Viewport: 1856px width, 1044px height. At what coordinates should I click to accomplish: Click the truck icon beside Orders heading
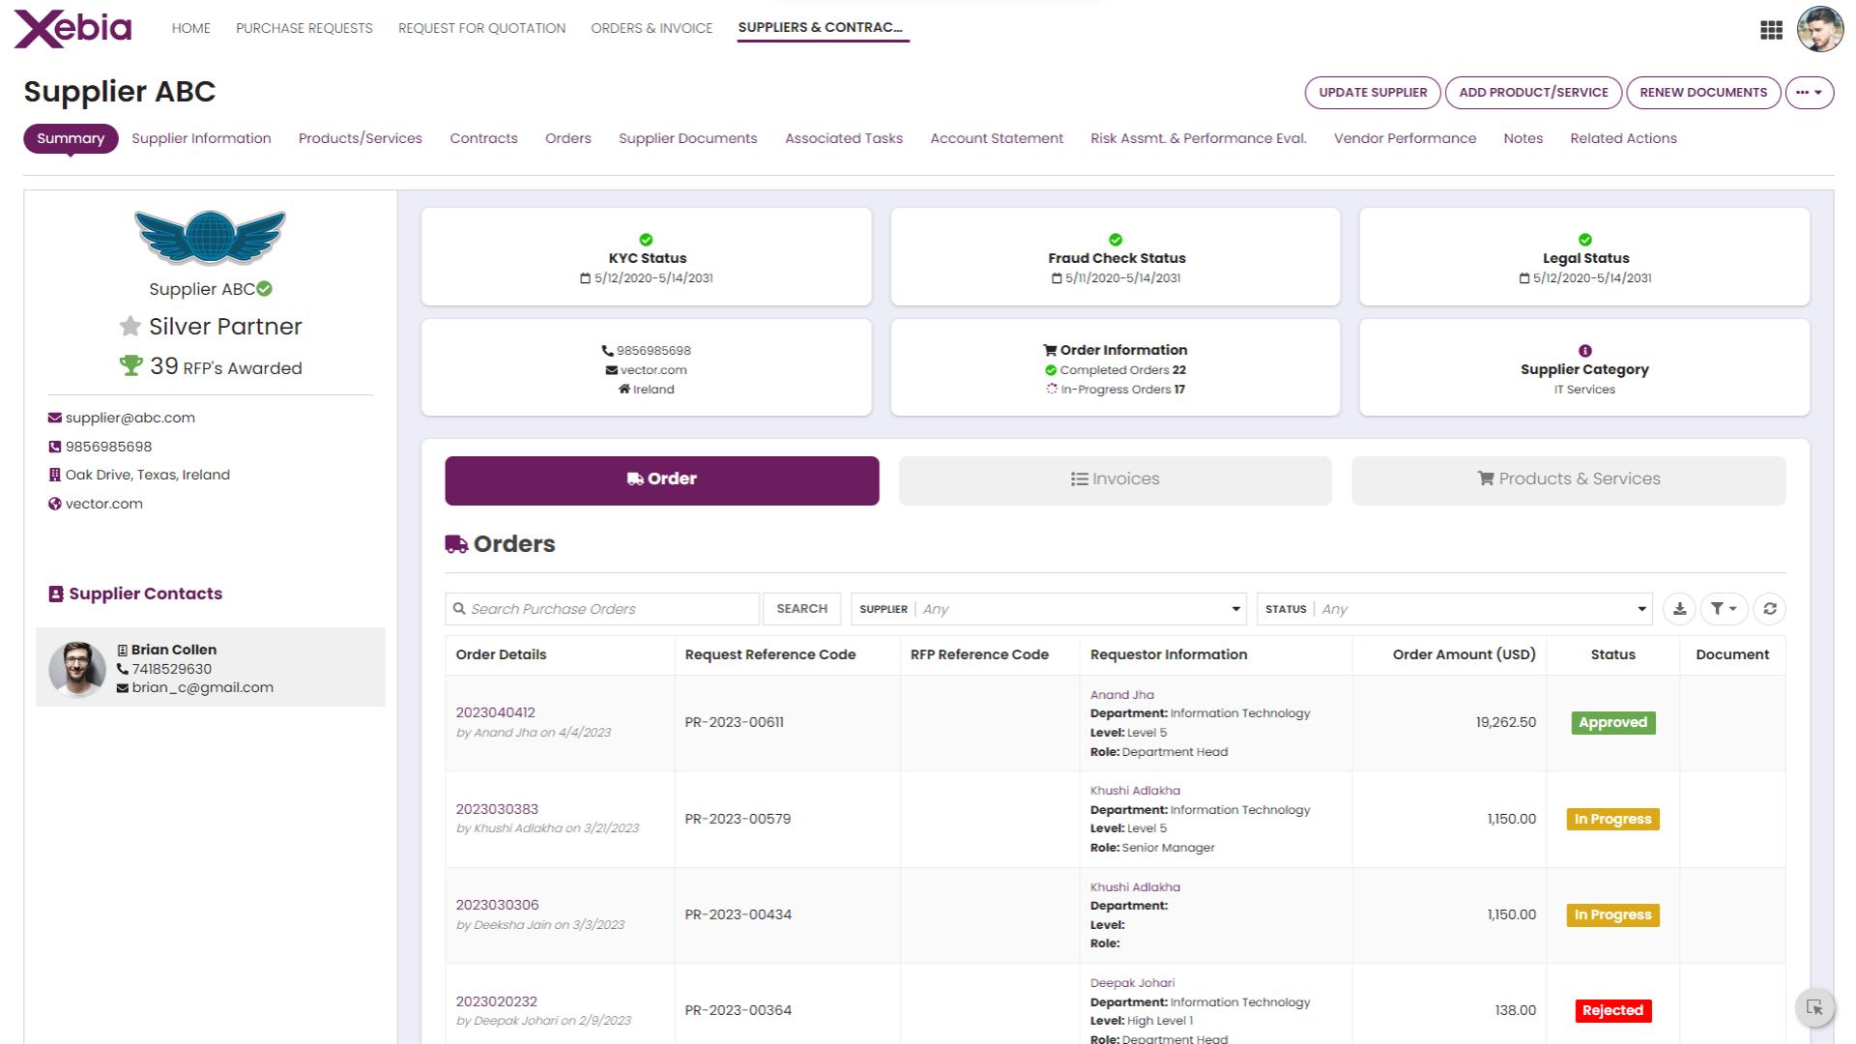pyautogui.click(x=456, y=544)
